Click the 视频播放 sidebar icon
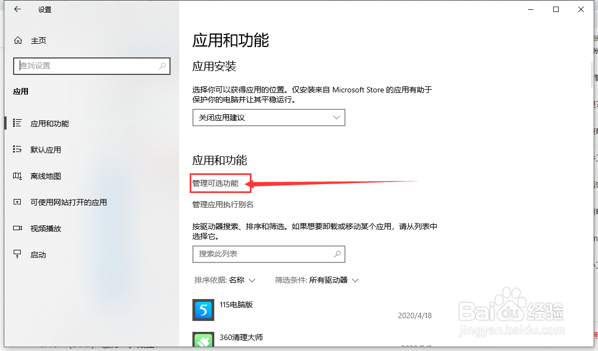The image size is (598, 351). point(18,228)
